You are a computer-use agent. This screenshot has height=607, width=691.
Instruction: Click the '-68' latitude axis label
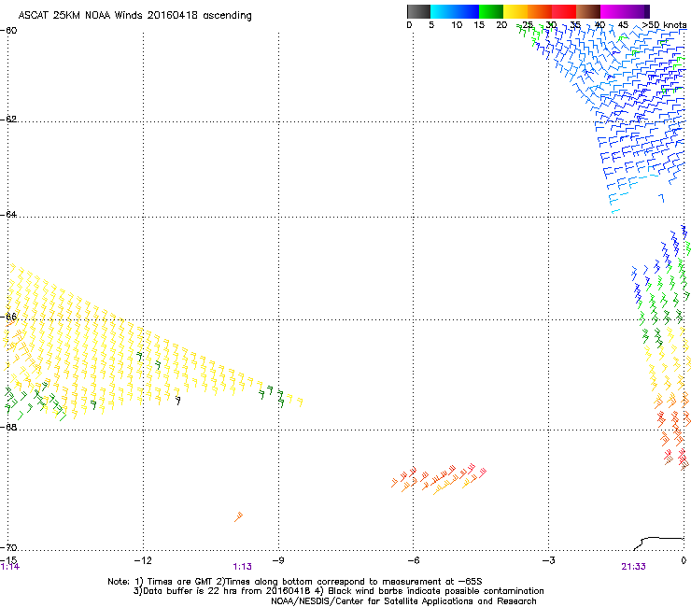[8, 427]
